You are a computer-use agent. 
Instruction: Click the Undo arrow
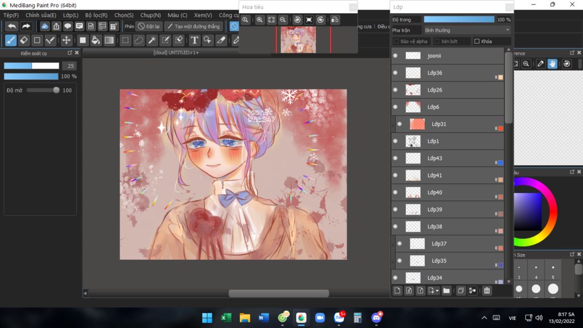(12, 26)
